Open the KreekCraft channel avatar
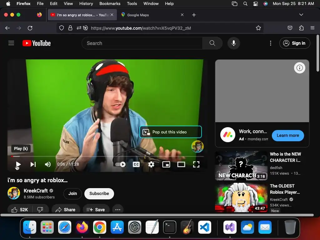The width and height of the screenshot is (320, 240). tap(14, 193)
